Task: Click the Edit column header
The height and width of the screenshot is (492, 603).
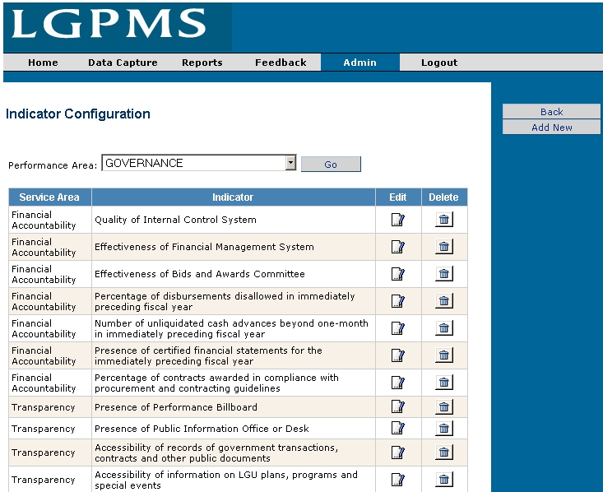Action: (398, 197)
